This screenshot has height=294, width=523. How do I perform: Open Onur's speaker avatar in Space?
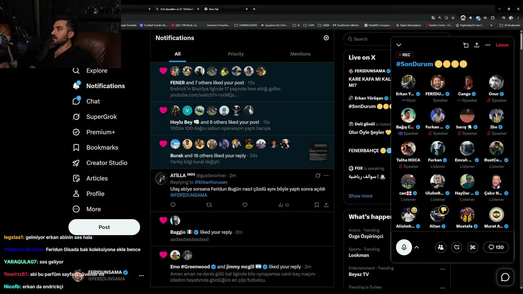(x=496, y=82)
